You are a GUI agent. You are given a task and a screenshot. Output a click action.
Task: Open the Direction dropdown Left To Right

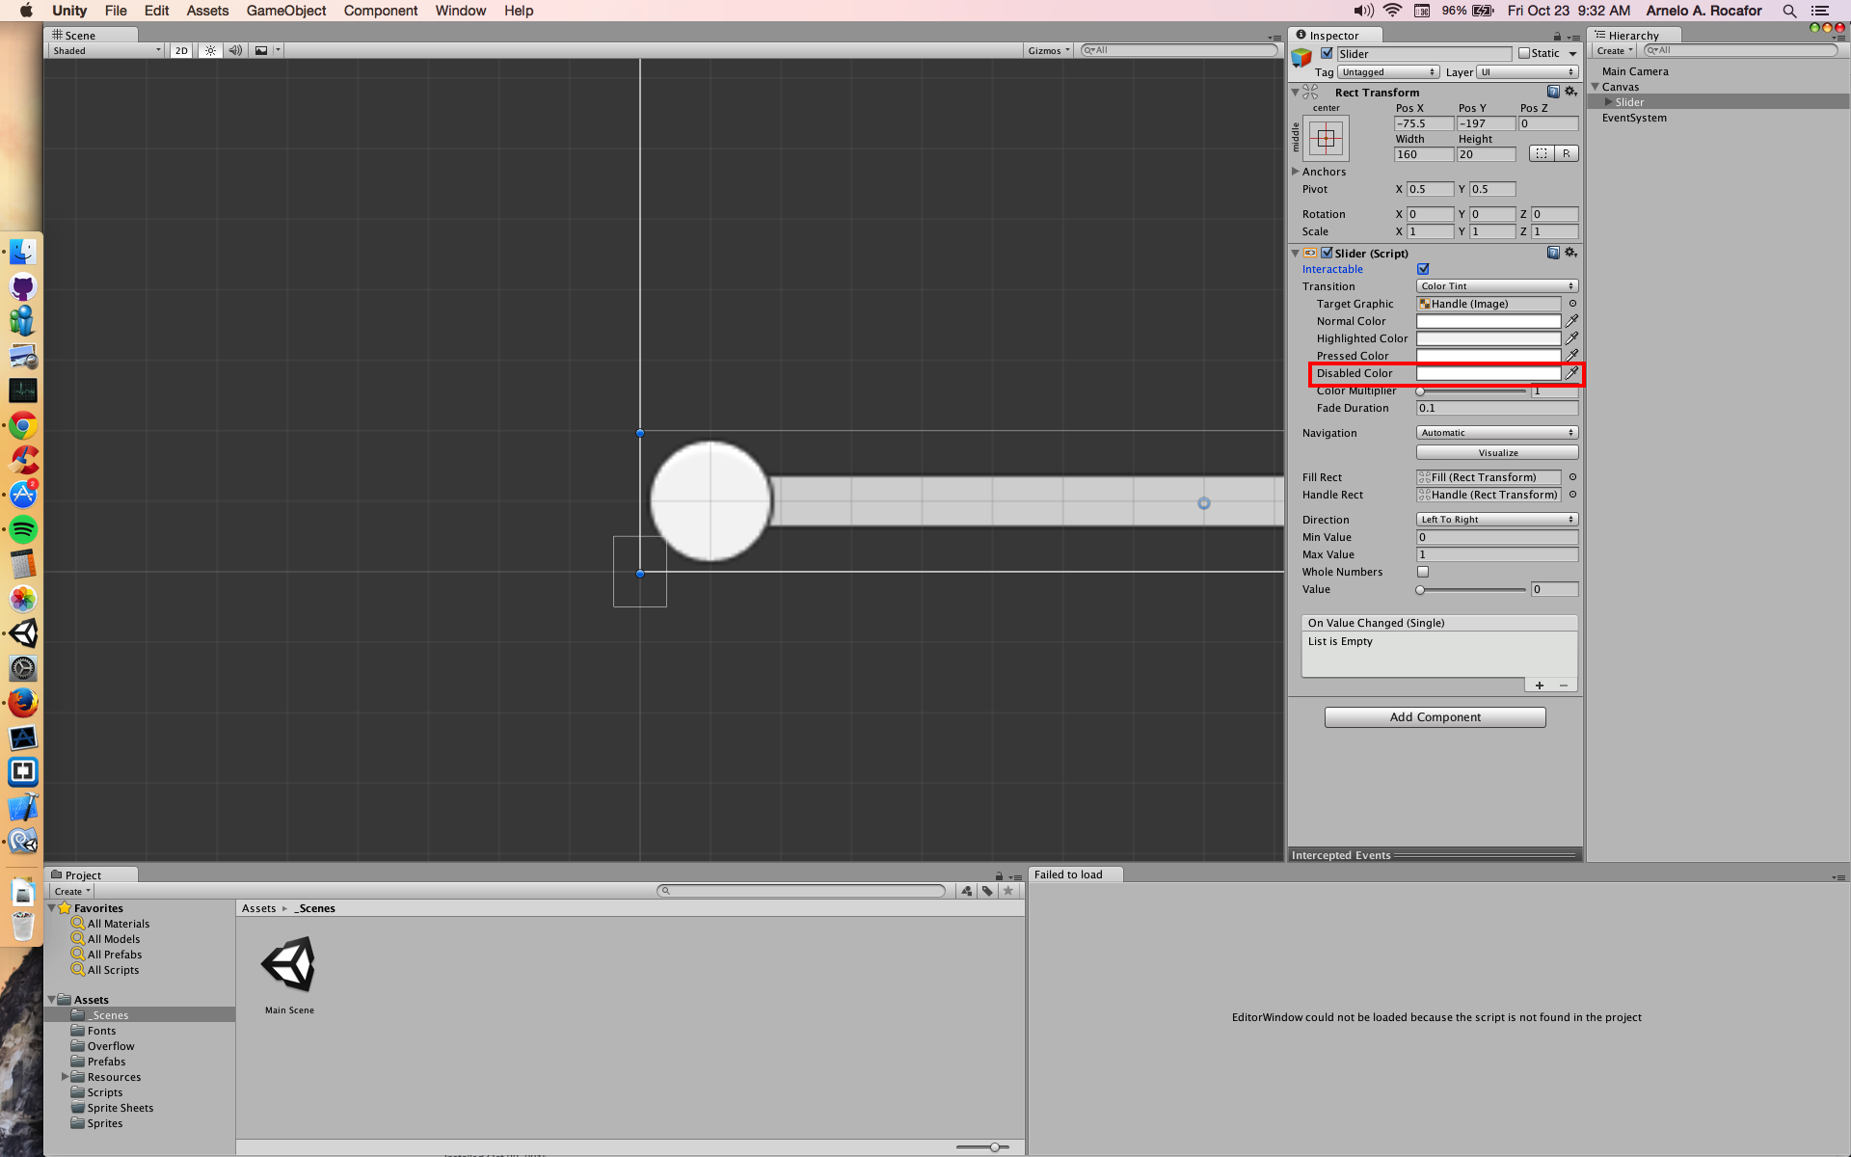(x=1495, y=517)
